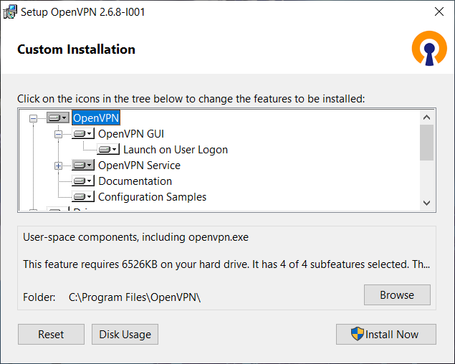Click the 'This feature requires 6526KB' text
455x364 pixels.
tap(226, 264)
